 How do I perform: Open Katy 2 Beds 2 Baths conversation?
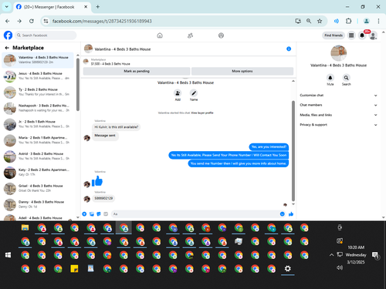pos(38,173)
